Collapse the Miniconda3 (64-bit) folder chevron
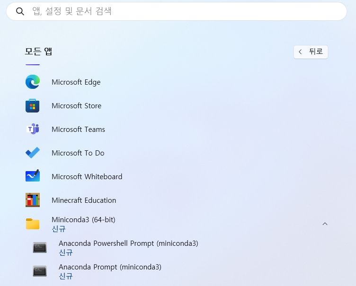This screenshot has height=286, width=356. pyautogui.click(x=325, y=224)
